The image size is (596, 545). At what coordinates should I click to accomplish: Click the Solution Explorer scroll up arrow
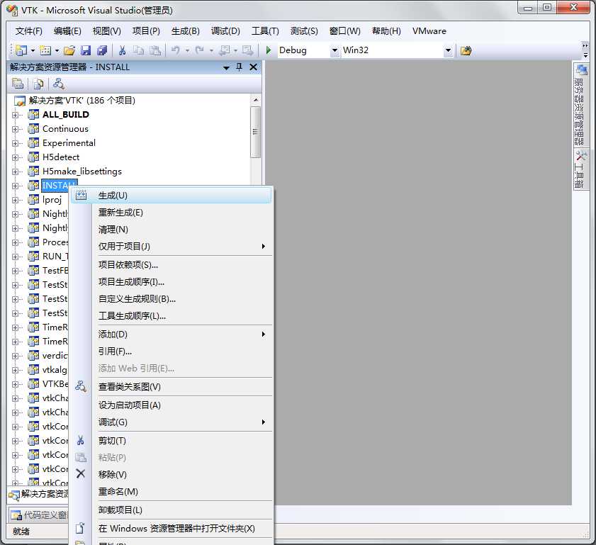click(x=255, y=100)
